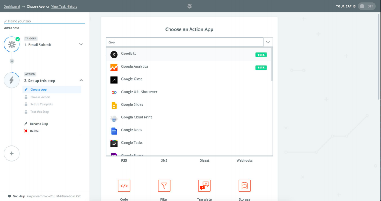Click the red X delete icon
Screen dimensions: 381x201
(26, 131)
